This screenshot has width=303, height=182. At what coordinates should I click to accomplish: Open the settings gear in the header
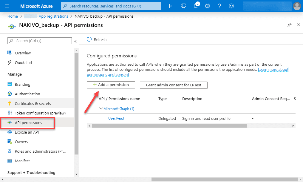[x=208, y=6]
